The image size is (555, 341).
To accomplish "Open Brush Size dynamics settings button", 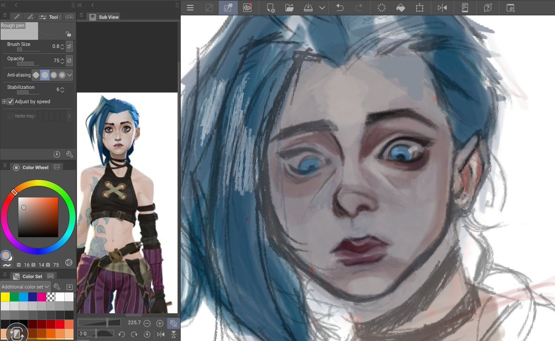I will pos(69,46).
